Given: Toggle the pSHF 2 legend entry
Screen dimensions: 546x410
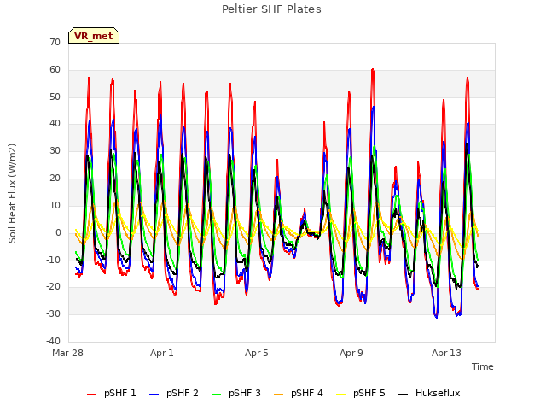Looking at the screenshot, I should [174, 393].
